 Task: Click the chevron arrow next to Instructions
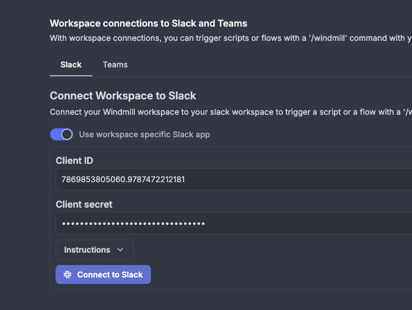121,250
